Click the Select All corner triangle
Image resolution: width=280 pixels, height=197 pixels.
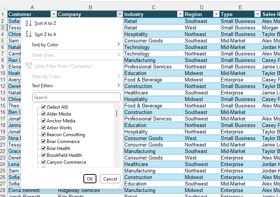pos(4,7)
